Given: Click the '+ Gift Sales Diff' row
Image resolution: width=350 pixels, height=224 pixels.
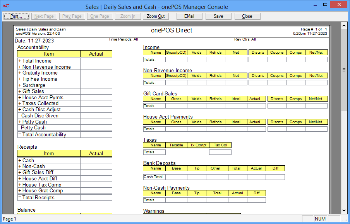Looking at the screenshot, I should [x=65, y=172].
